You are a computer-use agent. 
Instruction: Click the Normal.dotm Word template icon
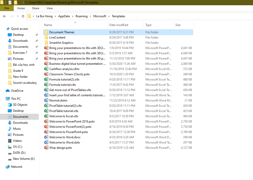(46, 100)
